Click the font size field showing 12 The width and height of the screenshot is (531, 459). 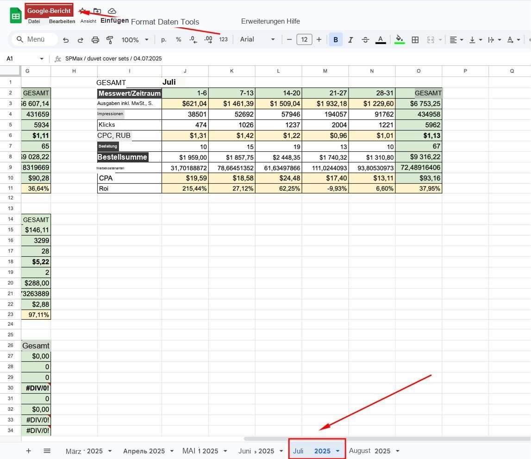(304, 40)
